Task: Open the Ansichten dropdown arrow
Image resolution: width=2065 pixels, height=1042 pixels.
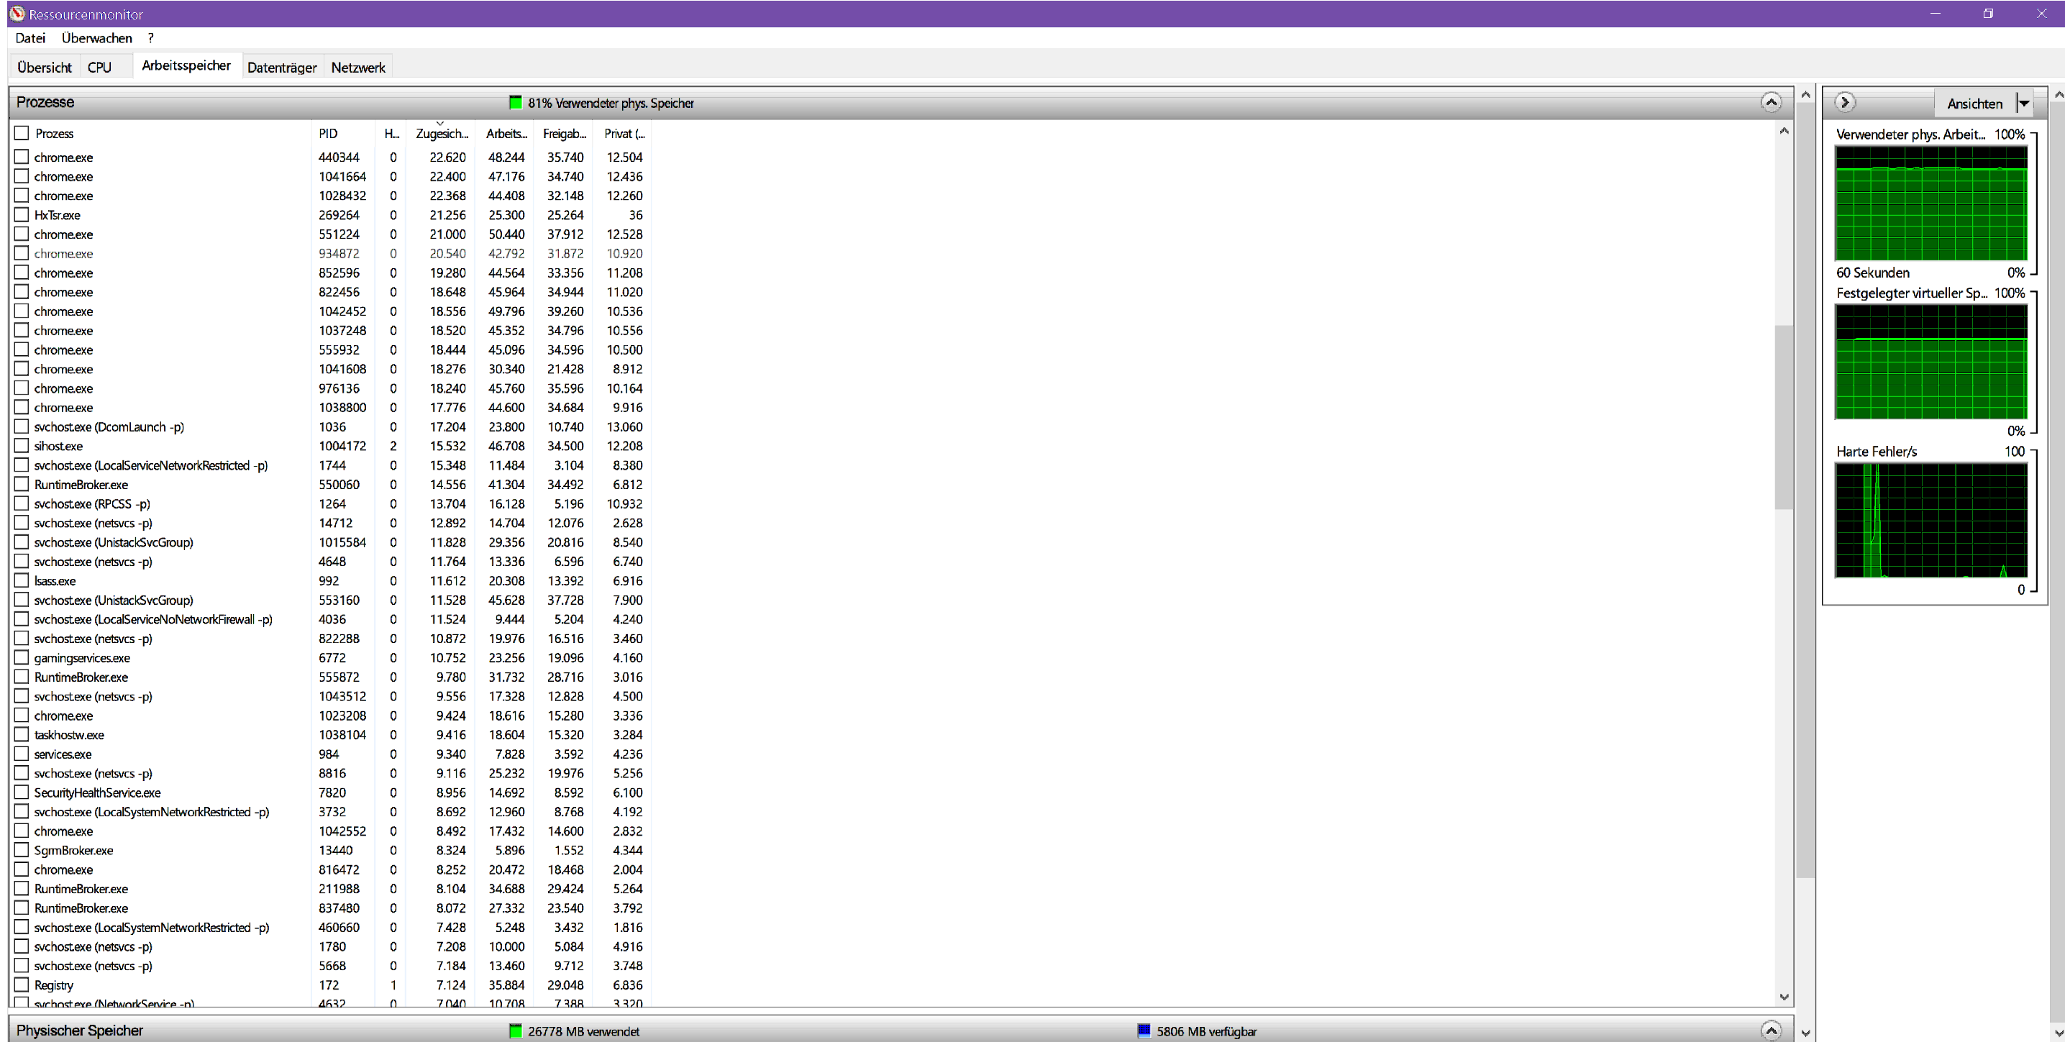Action: 2023,104
